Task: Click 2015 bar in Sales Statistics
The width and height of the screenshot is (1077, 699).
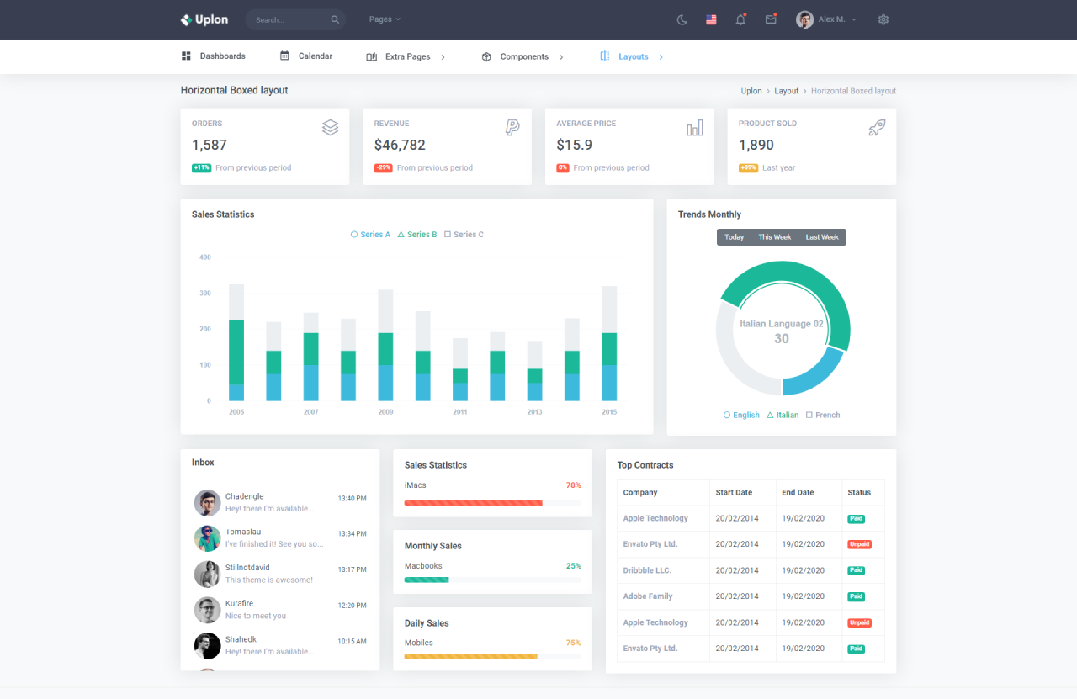Action: point(609,343)
